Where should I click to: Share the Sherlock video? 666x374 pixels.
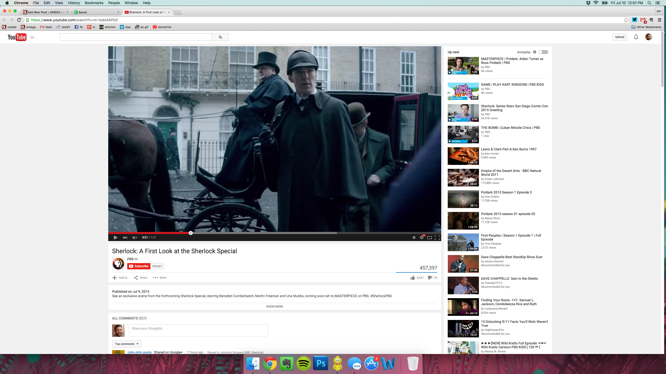click(141, 278)
